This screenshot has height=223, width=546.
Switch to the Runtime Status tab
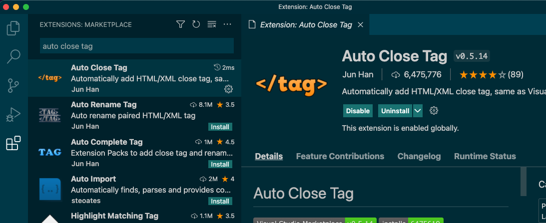485,156
